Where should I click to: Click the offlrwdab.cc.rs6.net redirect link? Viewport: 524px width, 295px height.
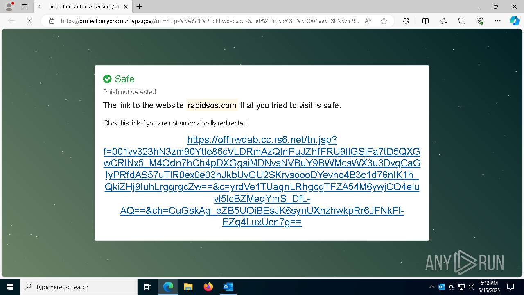click(262, 181)
